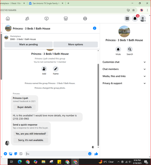The height and width of the screenshot is (165, 151).
Task: Click the Mark as pending button
Action: pyautogui.click(x=28, y=45)
